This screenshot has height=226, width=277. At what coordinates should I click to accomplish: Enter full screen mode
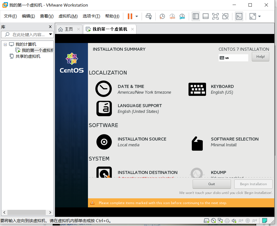pos(215,16)
